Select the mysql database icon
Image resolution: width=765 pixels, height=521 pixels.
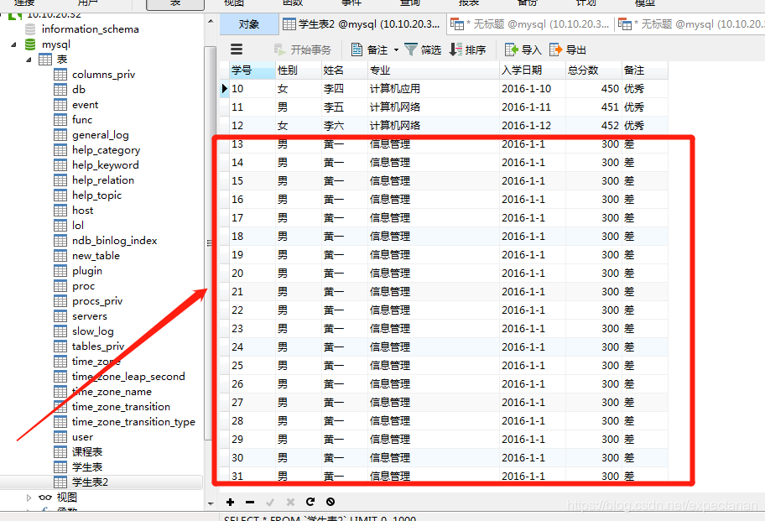point(30,44)
